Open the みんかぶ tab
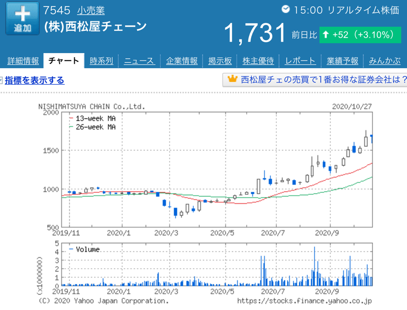 point(385,61)
